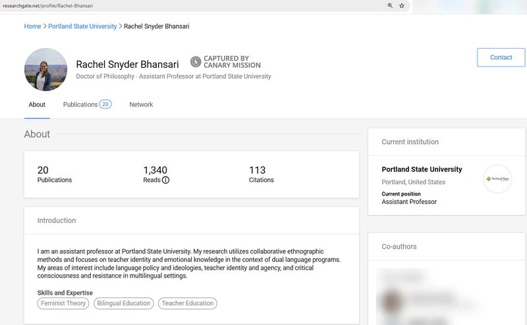Click the Publications count badge 20
The width and height of the screenshot is (527, 325).
click(x=105, y=104)
